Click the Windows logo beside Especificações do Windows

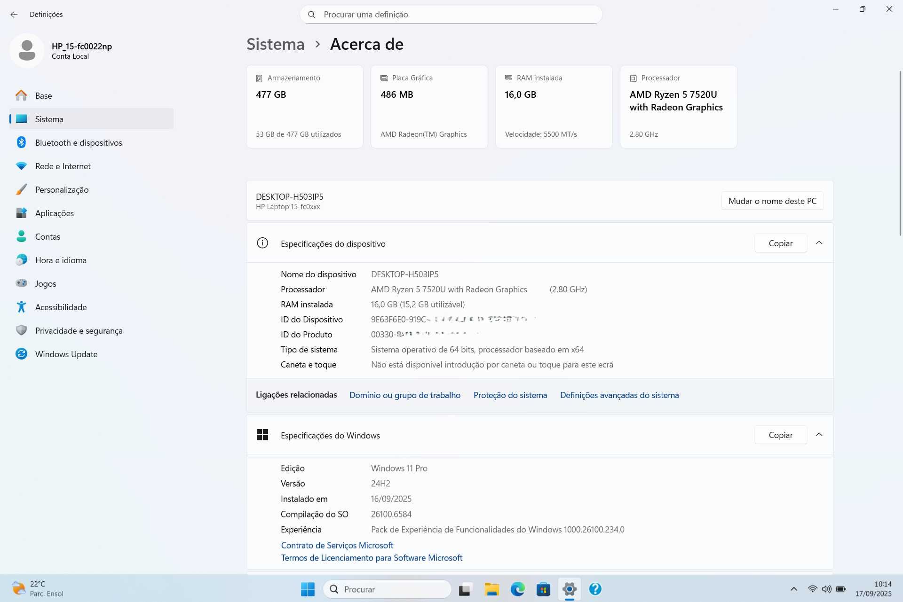(262, 435)
